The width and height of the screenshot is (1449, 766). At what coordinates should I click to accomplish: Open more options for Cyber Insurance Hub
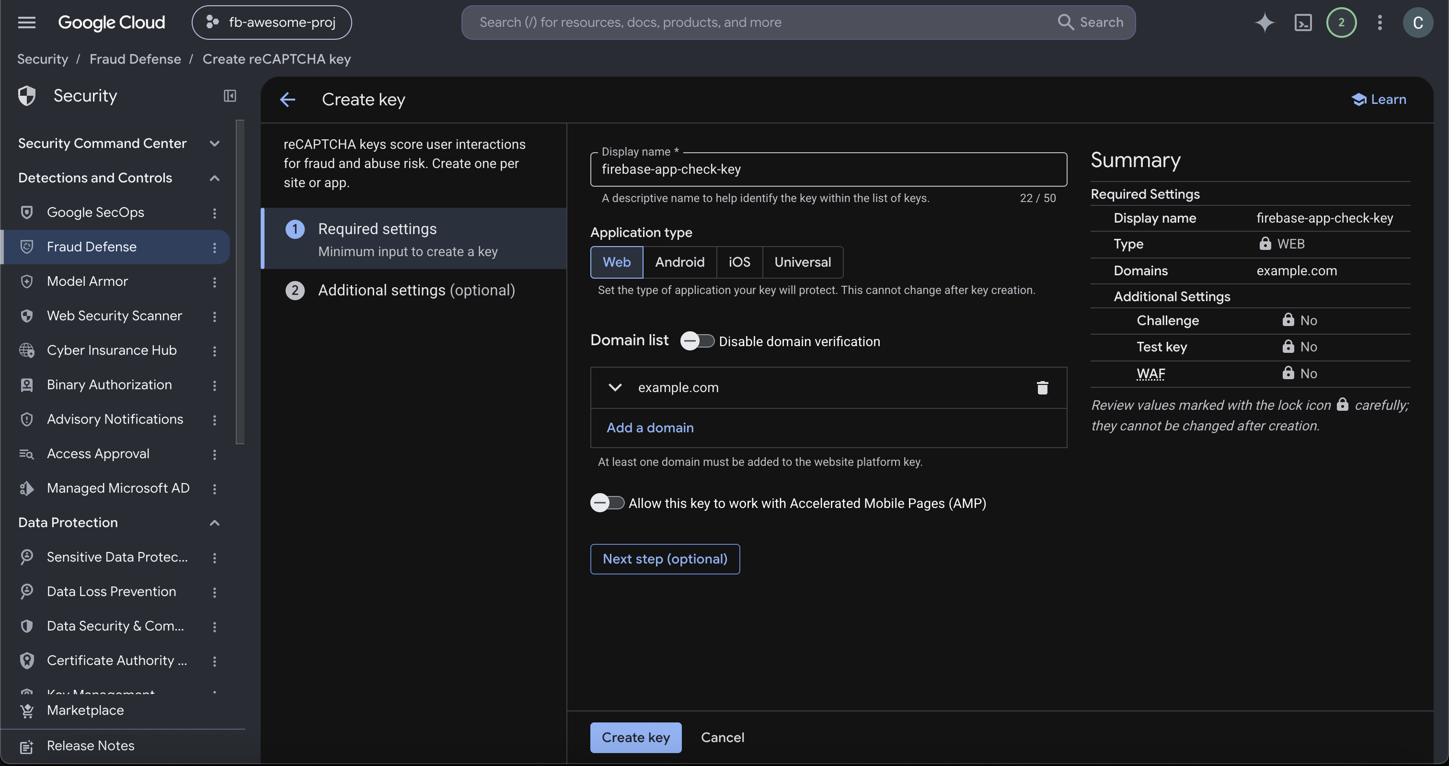pos(214,351)
